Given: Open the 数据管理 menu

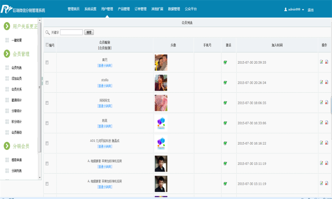Looking at the screenshot, I should (174, 9).
